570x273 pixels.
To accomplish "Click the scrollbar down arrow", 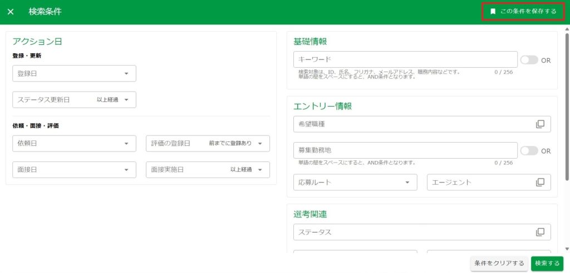I will [x=567, y=249].
